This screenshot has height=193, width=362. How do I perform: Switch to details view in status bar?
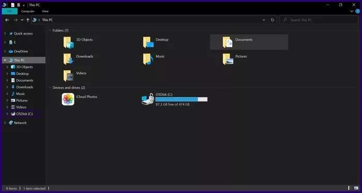tap(349, 188)
